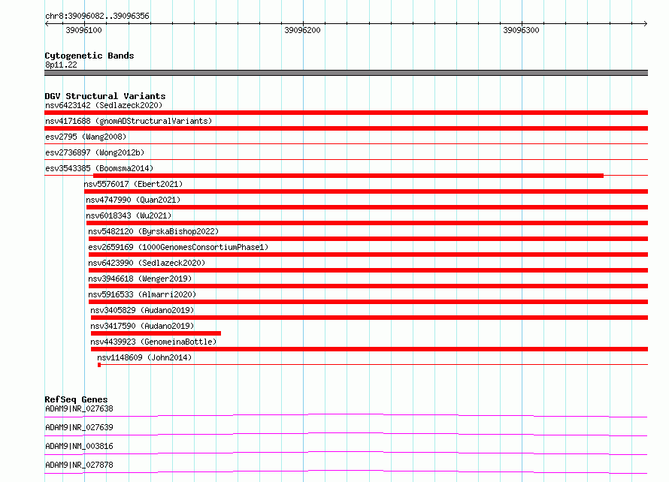Viewport: 669px width, 482px height.
Task: Open the esv3543385 (Boomsma2014) variant
Action: coord(99,168)
